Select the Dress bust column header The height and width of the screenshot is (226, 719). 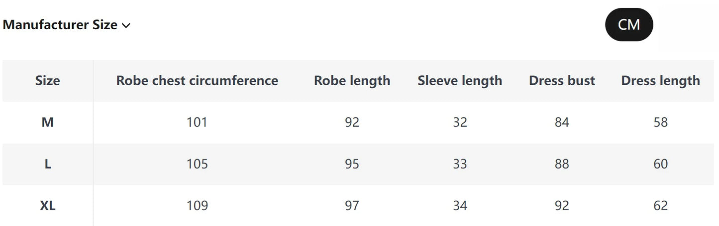[562, 81]
